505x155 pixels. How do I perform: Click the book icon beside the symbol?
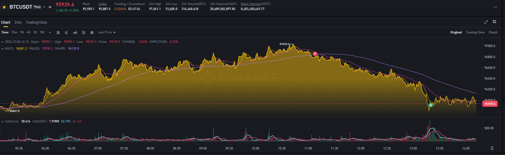(x=50, y=7)
